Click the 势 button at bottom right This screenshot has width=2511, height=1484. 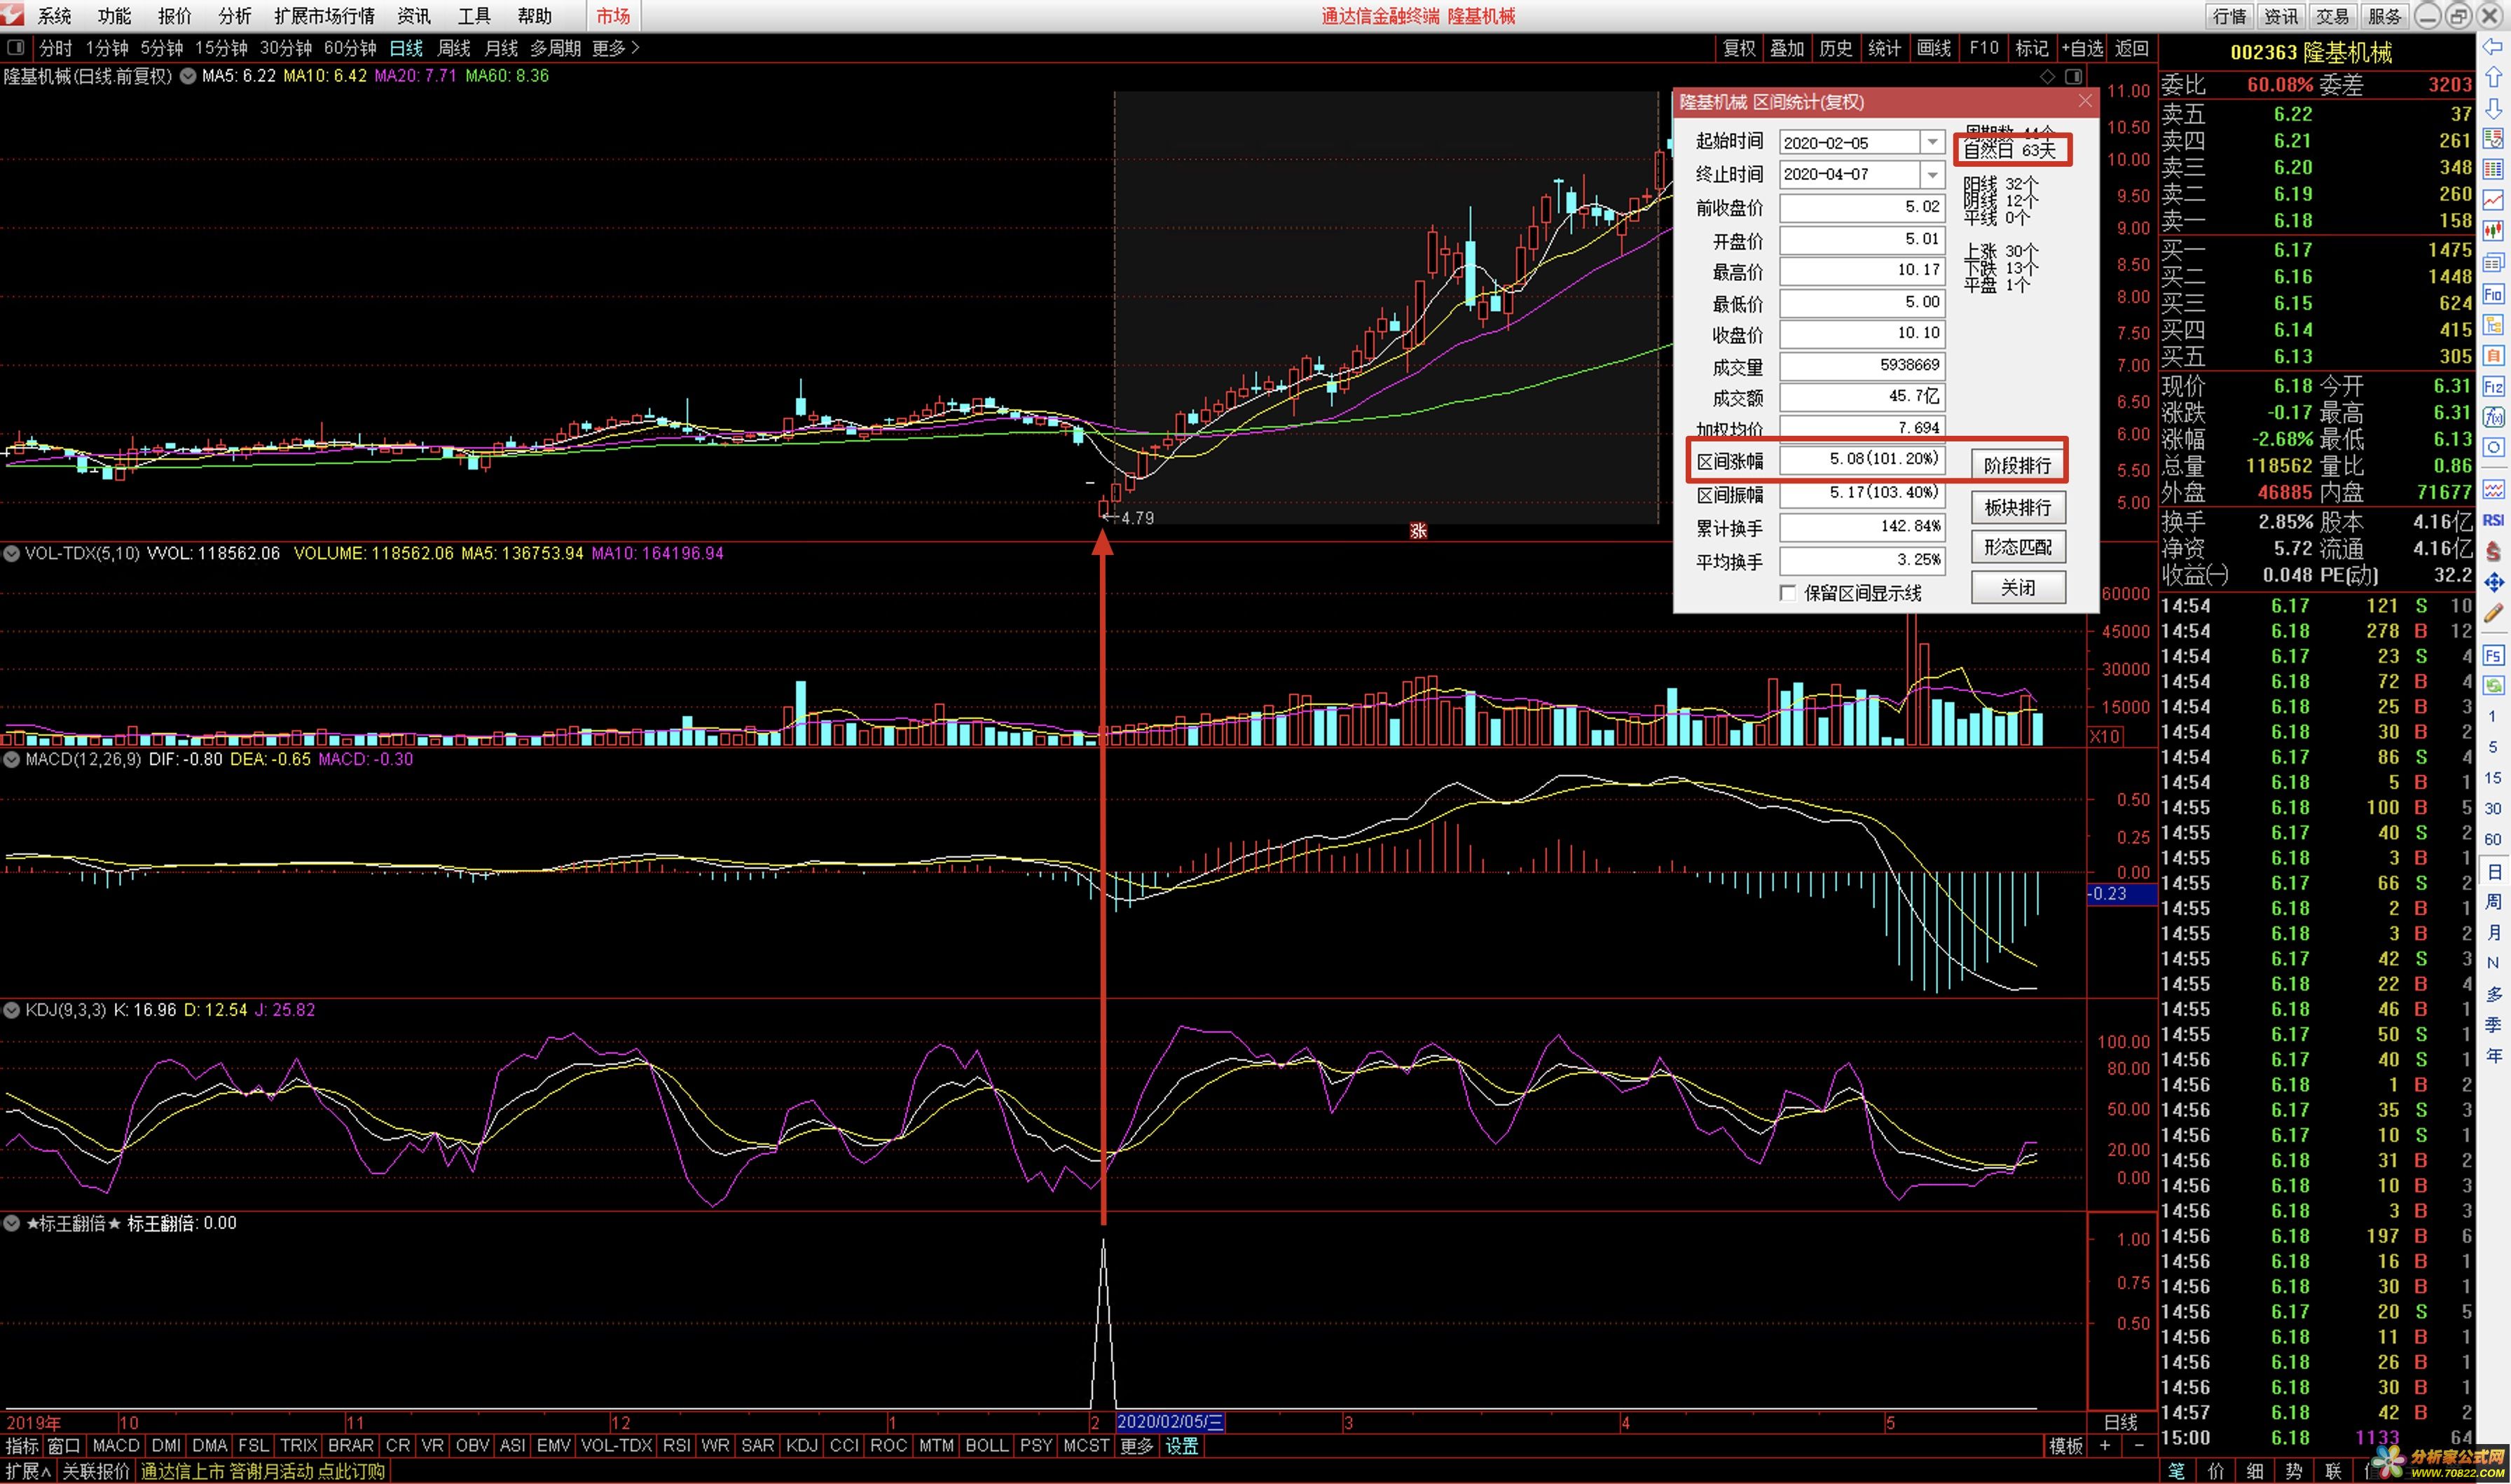[x=2294, y=1471]
